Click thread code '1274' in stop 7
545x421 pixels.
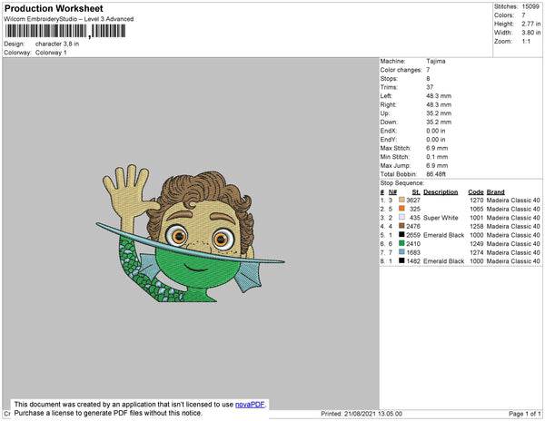477,252
